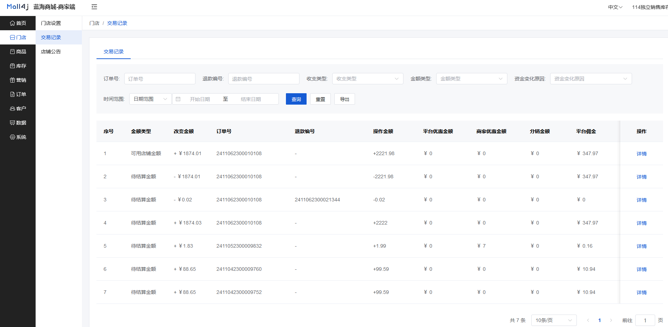Open 详情 for order 2411042300009760

point(642,269)
